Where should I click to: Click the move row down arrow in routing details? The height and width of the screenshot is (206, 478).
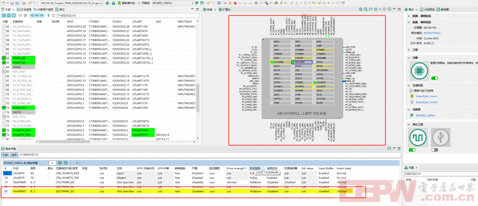pos(77,163)
